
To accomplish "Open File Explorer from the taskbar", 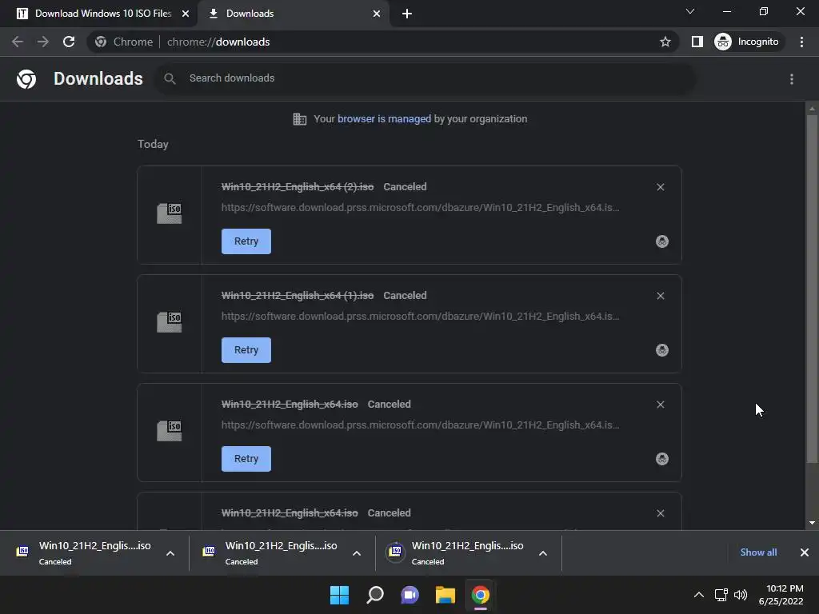I will [445, 595].
